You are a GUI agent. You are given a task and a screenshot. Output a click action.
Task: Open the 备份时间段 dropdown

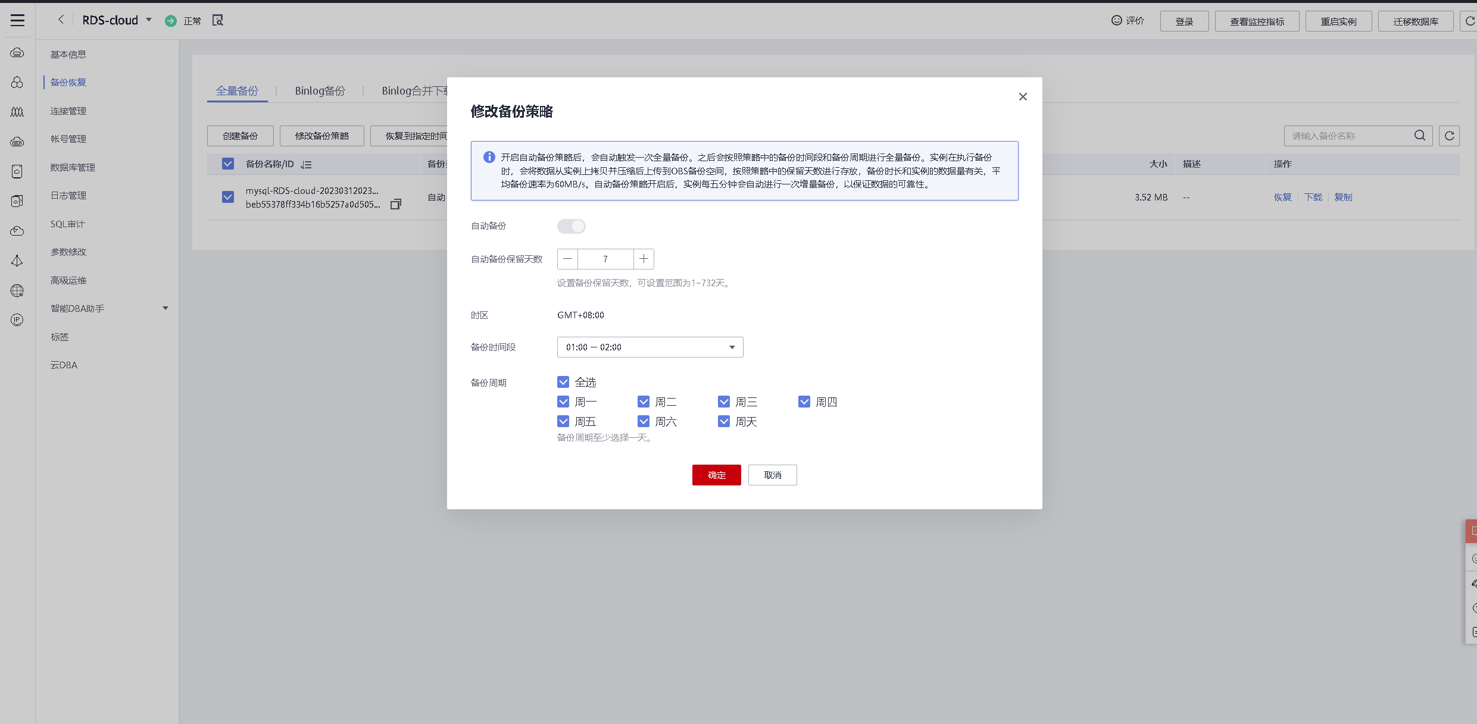[649, 347]
